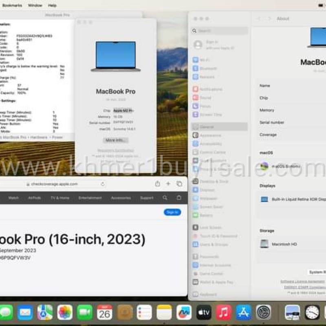Open Control Centre in the sidebar
The image size is (326, 326).
(x=219, y=152)
